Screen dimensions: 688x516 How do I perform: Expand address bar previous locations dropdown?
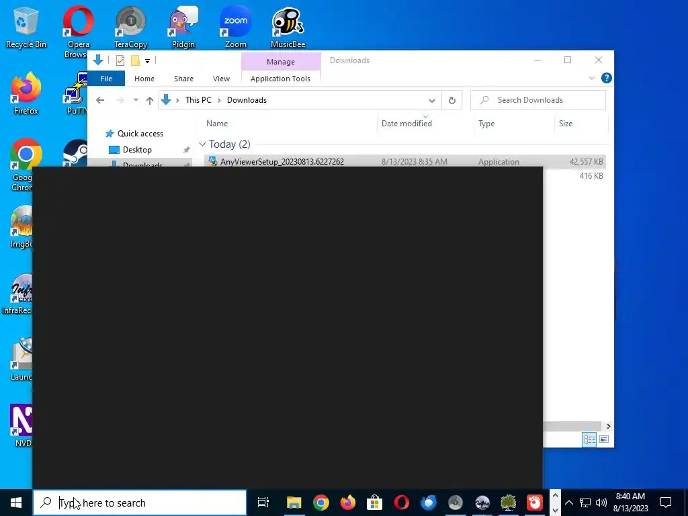coord(432,101)
